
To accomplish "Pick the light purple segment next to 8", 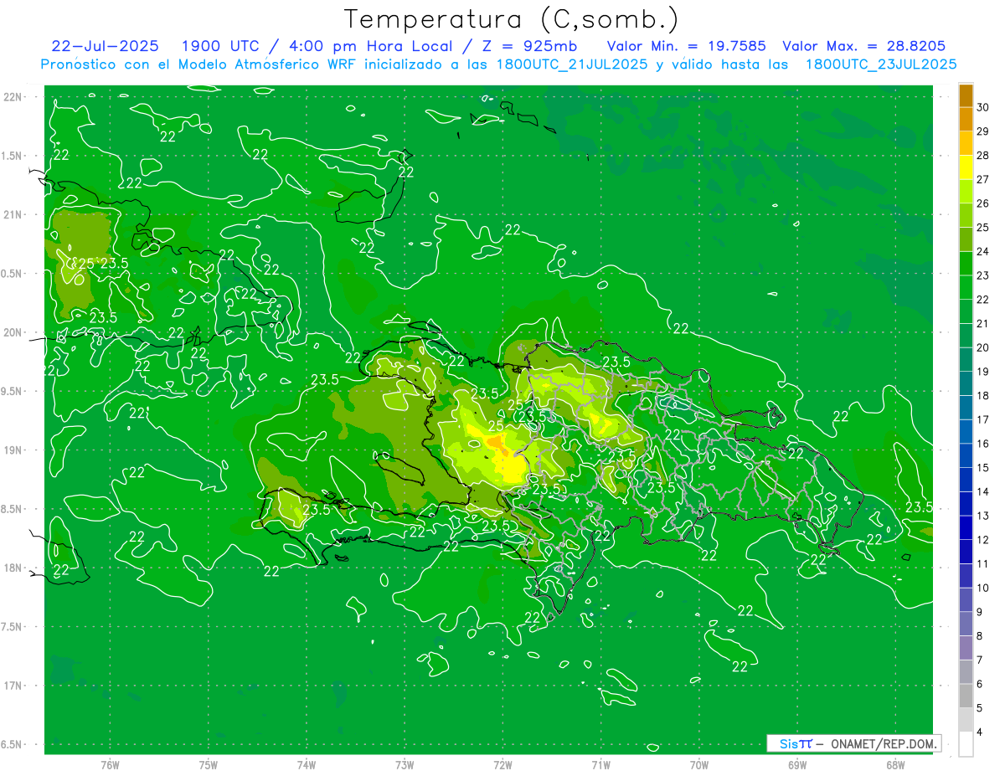I will [x=966, y=648].
